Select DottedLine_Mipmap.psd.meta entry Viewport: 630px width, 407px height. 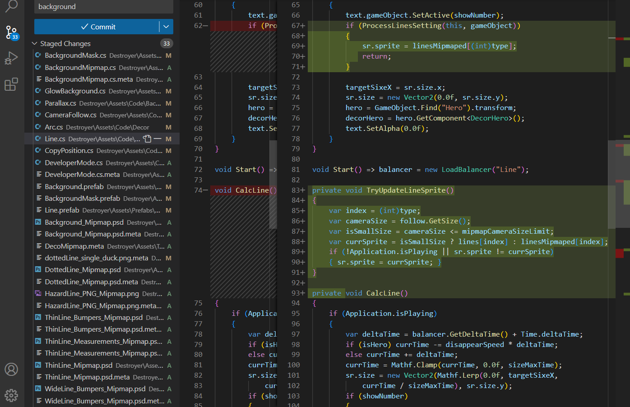point(102,282)
